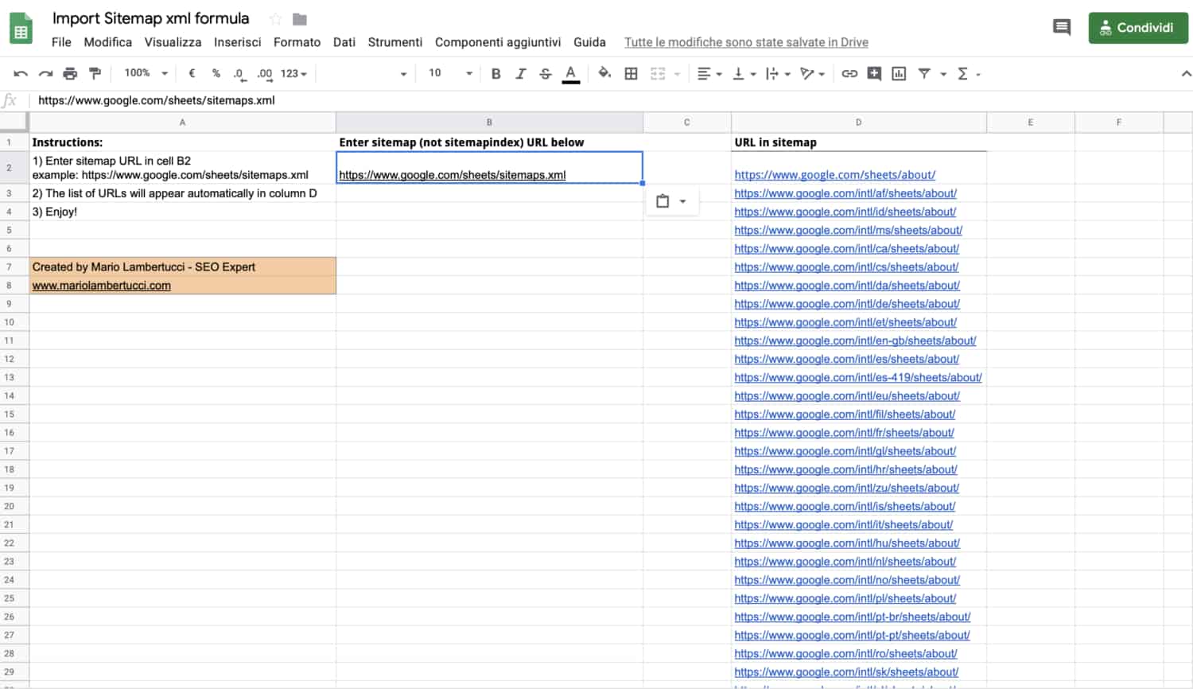
Task: Format as currency with the euro icon
Action: coord(192,73)
